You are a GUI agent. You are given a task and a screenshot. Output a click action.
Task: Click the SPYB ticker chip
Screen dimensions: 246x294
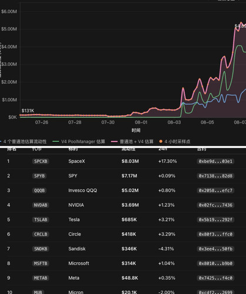tap(39, 176)
